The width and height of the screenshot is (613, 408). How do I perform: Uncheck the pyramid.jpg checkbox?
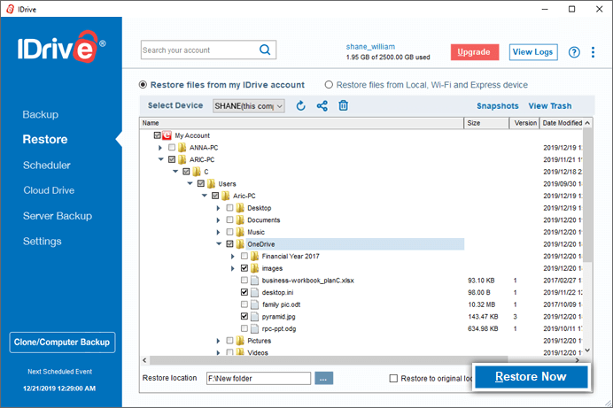[x=244, y=317]
